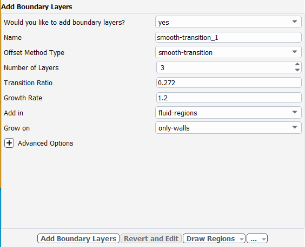Image resolution: width=305 pixels, height=247 pixels.
Task: Open the Grow on only-walls dropdown
Action: click(228, 128)
